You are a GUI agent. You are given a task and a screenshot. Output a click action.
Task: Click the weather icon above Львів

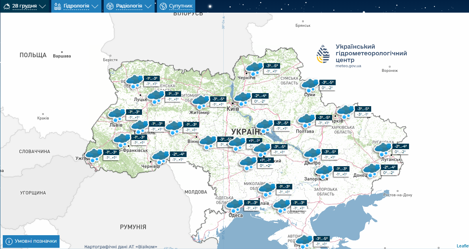click(117, 115)
